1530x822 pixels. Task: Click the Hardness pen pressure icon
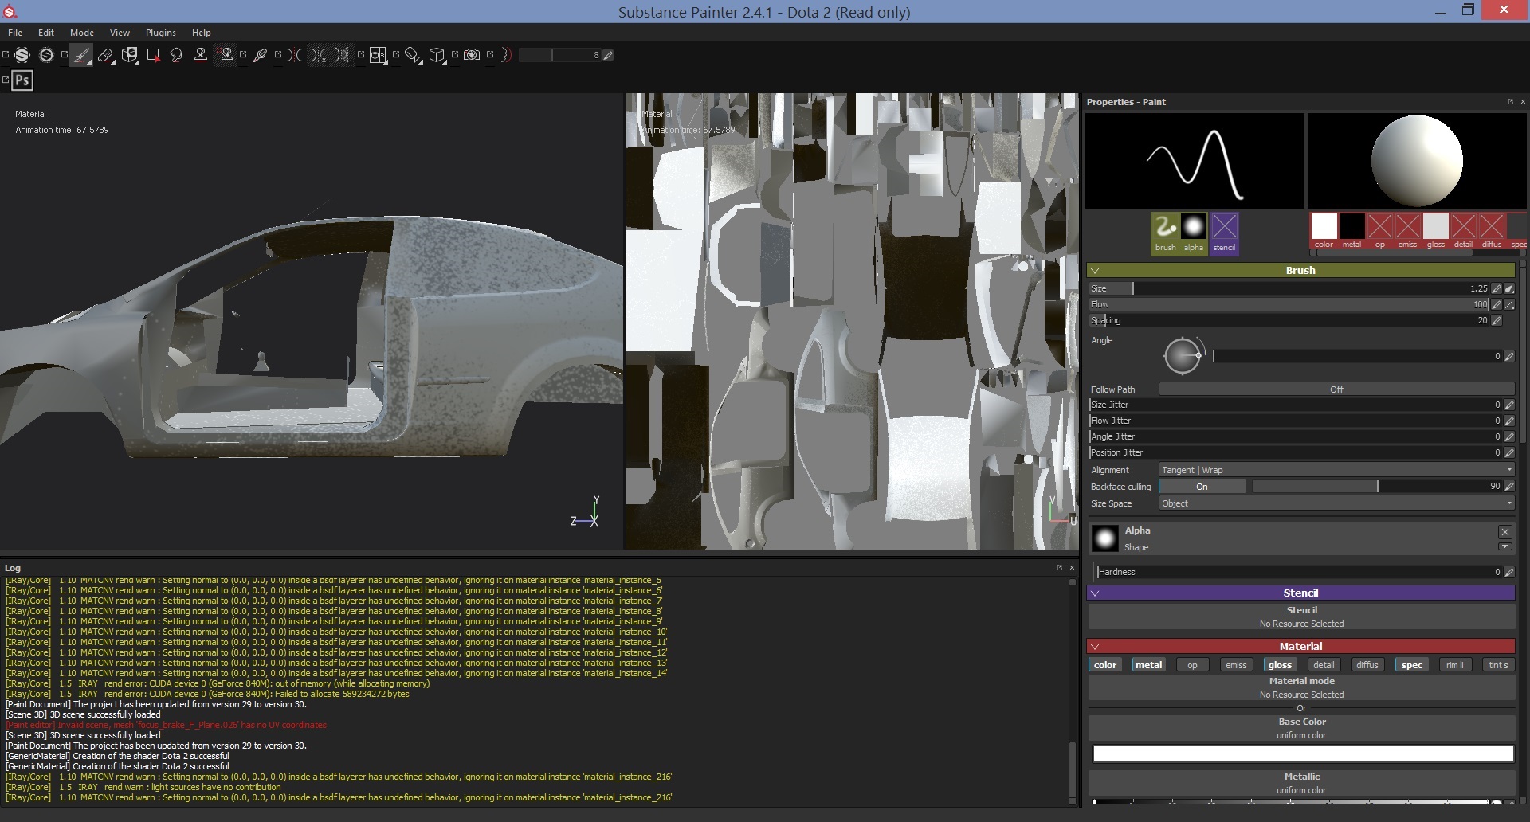pyautogui.click(x=1508, y=572)
